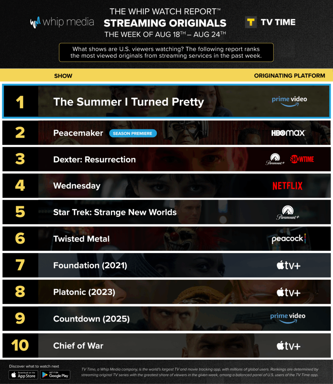Select the Twisted Metal show title

[81, 239]
